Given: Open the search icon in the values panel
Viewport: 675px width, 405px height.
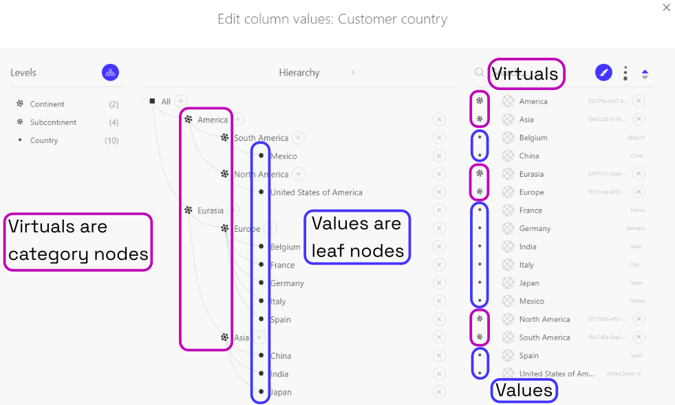Looking at the screenshot, I should (x=479, y=72).
